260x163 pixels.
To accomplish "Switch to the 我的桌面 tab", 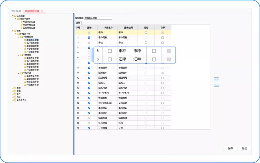I will click(x=16, y=11).
